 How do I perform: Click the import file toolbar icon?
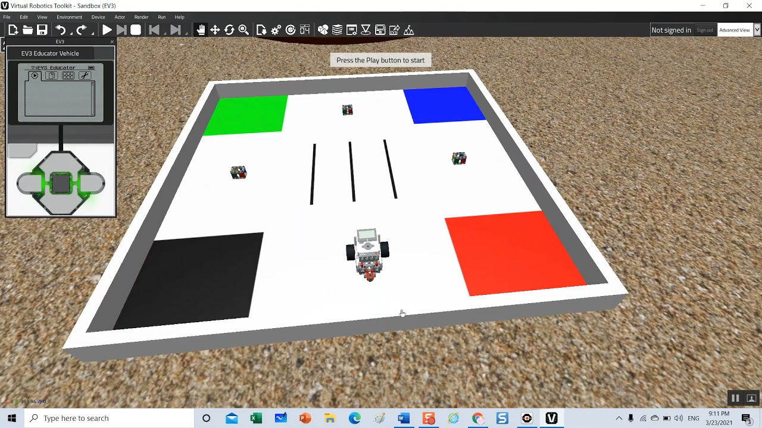(261, 30)
